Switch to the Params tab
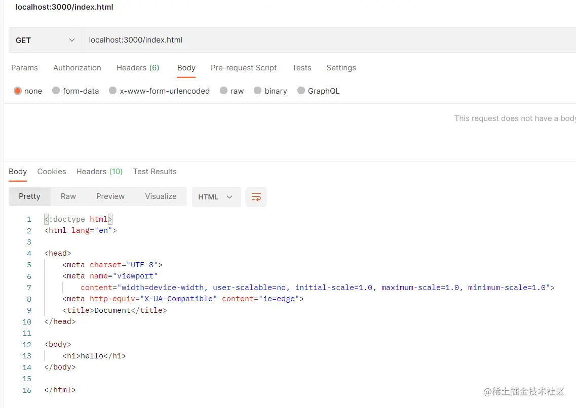The image size is (576, 408). pyautogui.click(x=24, y=68)
